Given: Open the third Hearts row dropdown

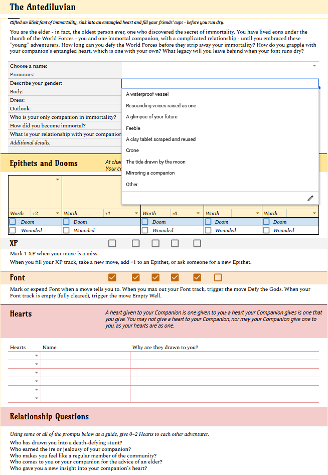Looking at the screenshot, I should [36, 373].
